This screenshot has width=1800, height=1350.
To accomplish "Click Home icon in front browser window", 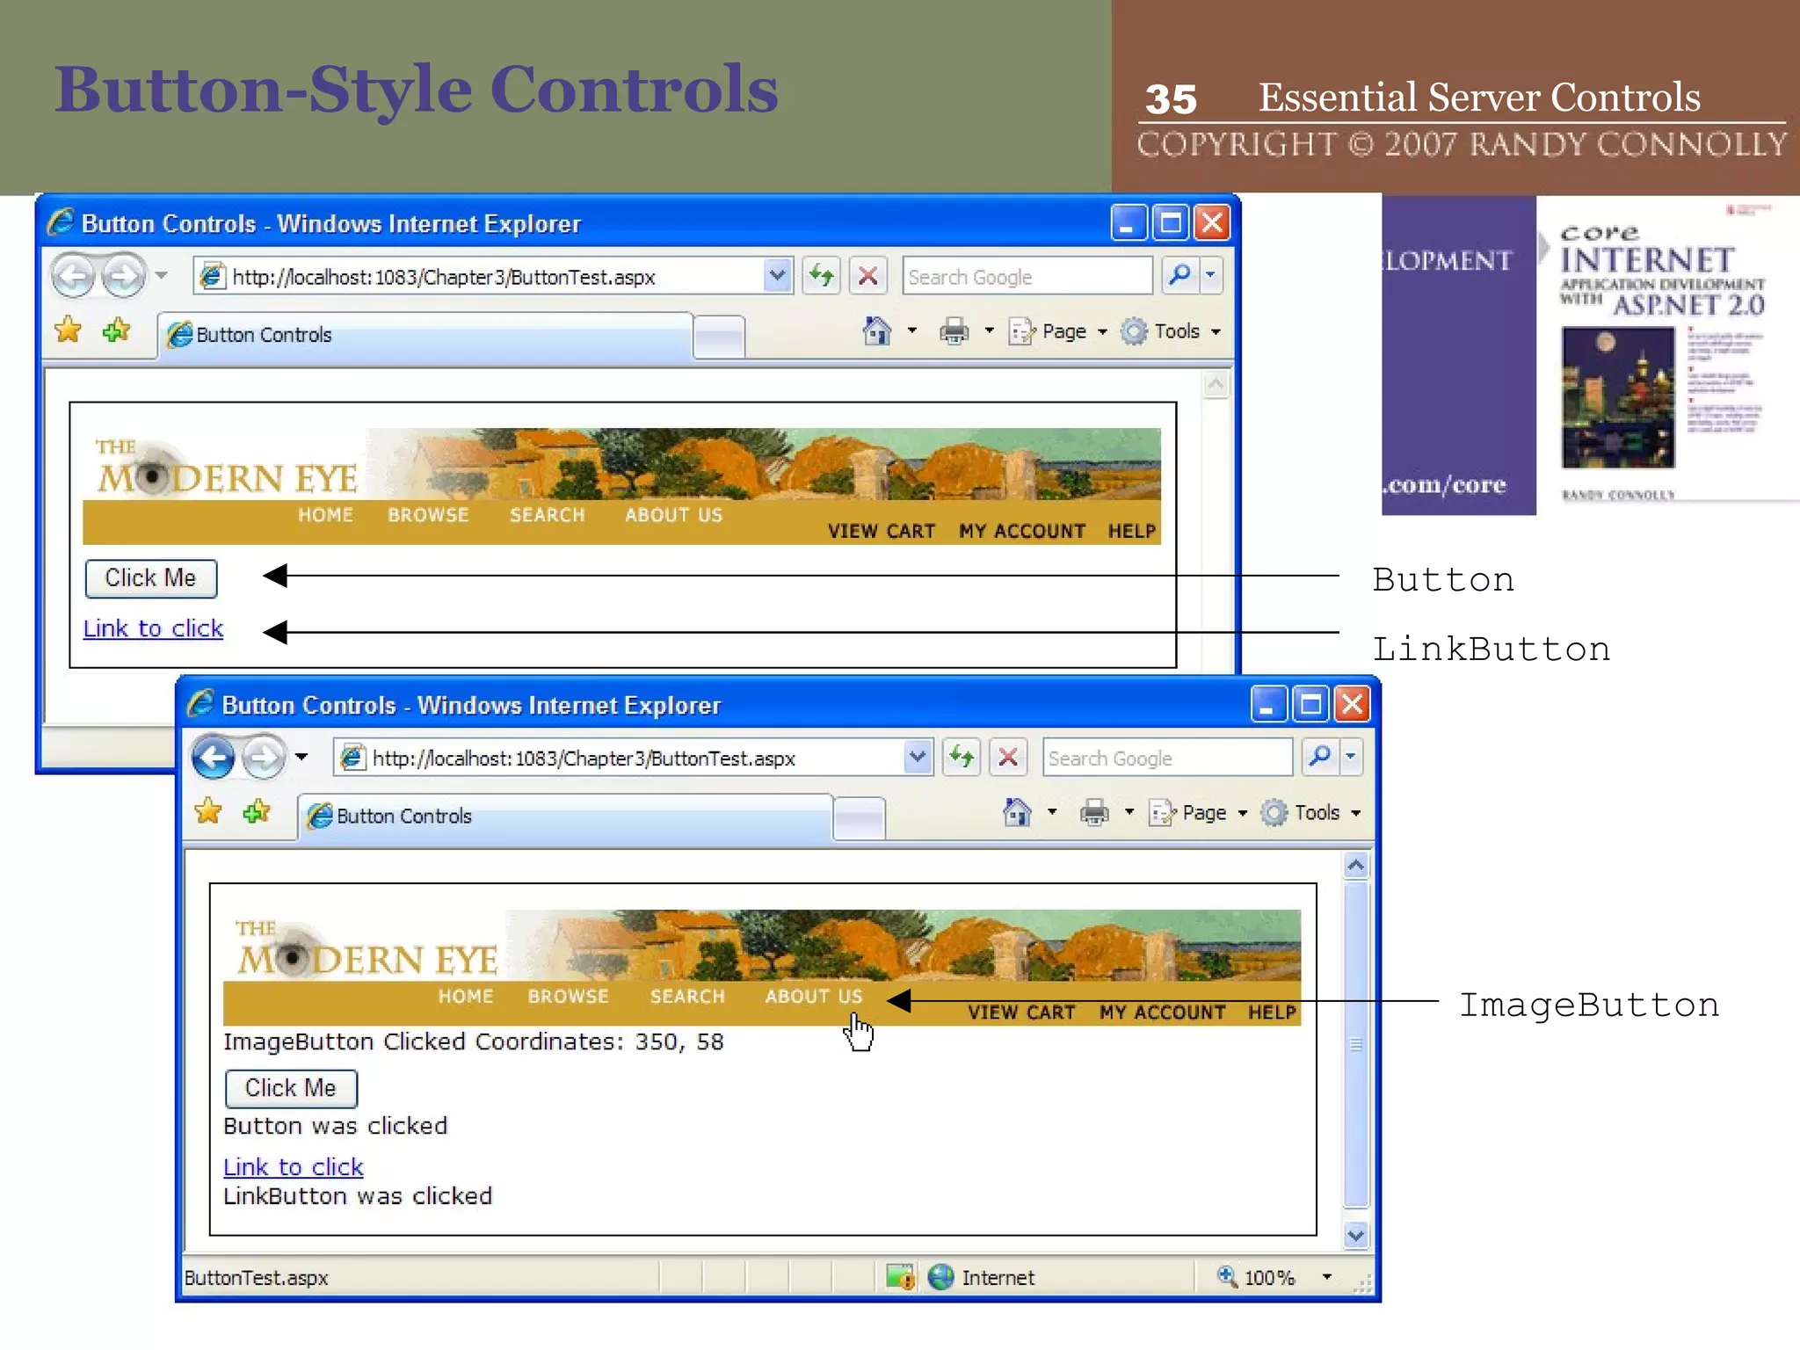I will point(1017,812).
